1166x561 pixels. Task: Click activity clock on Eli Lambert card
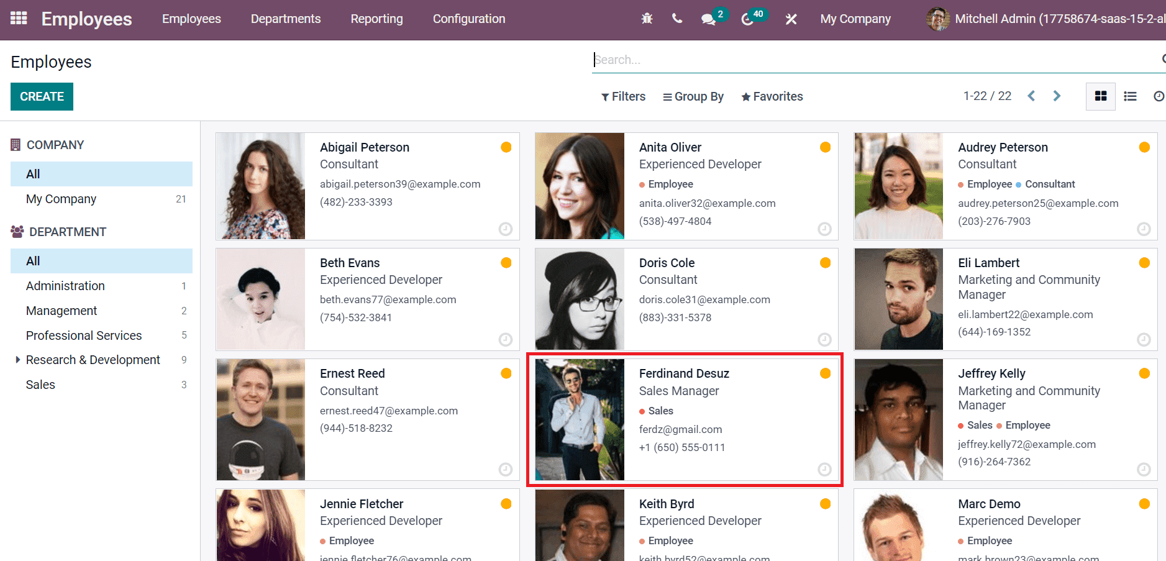(x=1144, y=339)
